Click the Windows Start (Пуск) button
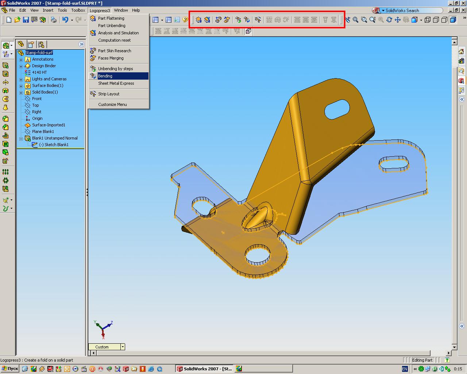Image resolution: width=467 pixels, height=374 pixels. click(10, 369)
